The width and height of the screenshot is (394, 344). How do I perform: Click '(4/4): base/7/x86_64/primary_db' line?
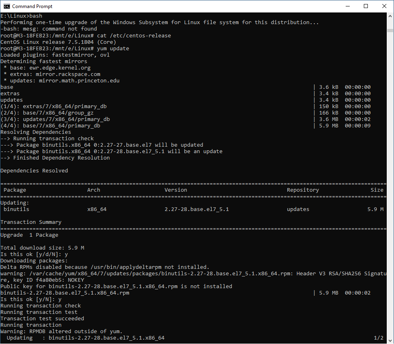(50, 126)
